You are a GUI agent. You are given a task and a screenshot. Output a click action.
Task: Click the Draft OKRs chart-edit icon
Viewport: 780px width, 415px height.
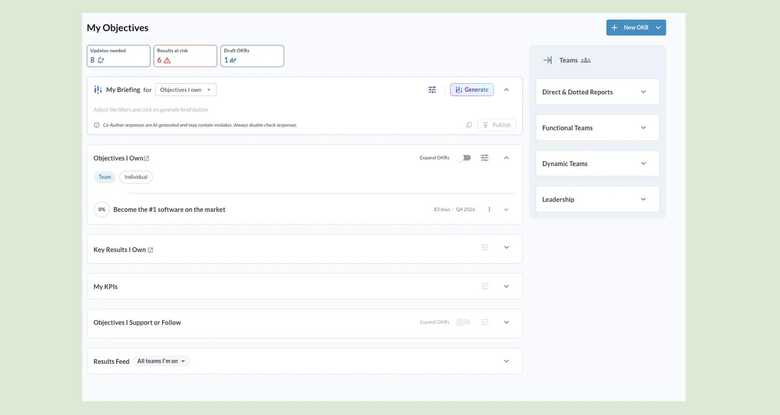233,61
